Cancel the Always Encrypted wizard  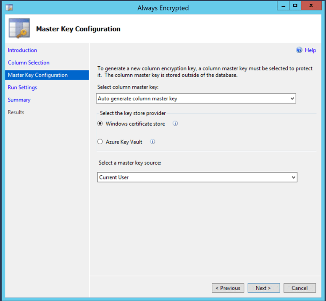300,288
